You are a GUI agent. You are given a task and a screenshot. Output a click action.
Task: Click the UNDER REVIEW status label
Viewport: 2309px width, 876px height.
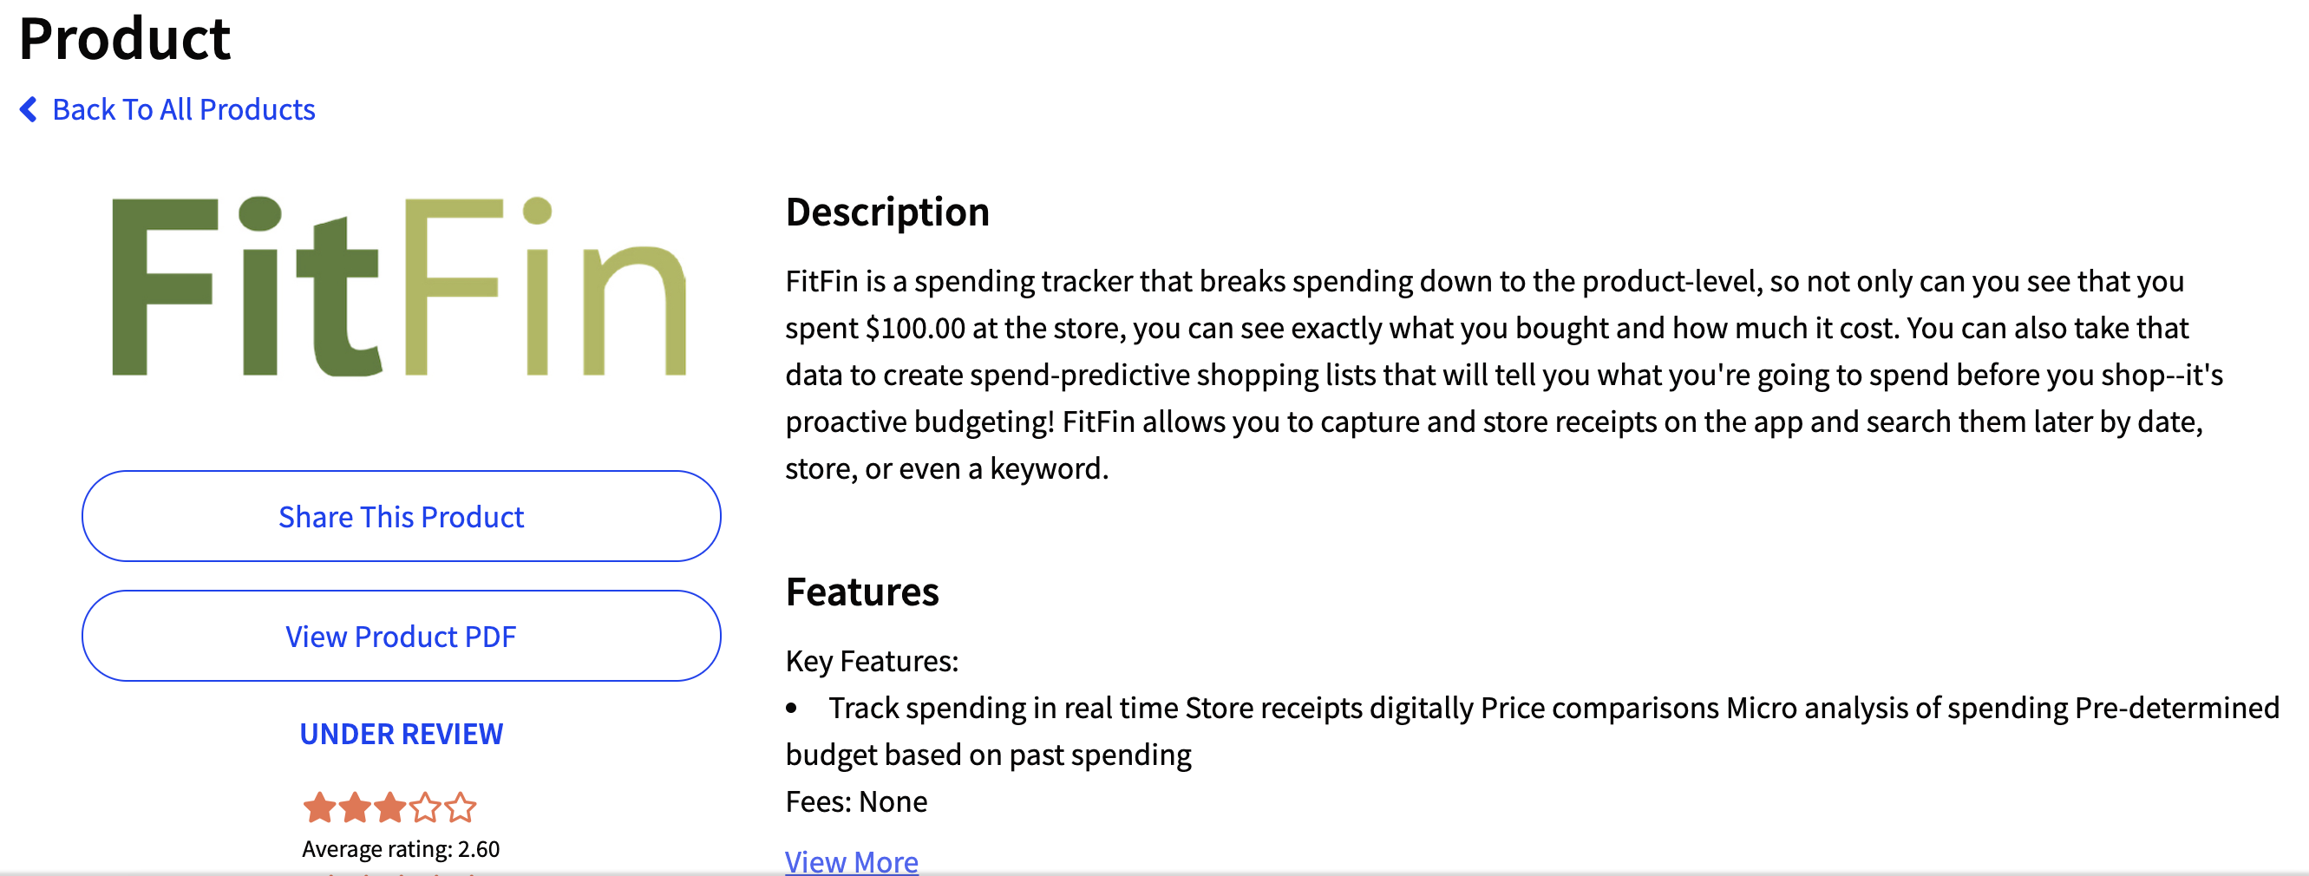coord(402,734)
